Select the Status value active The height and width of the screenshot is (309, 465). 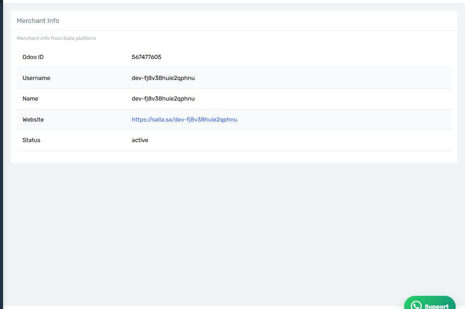tap(140, 140)
